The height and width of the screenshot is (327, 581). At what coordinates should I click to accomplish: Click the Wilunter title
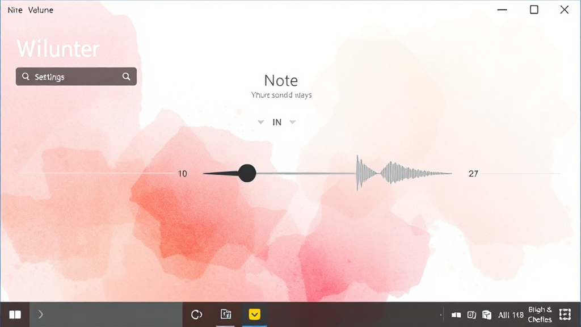pyautogui.click(x=58, y=49)
